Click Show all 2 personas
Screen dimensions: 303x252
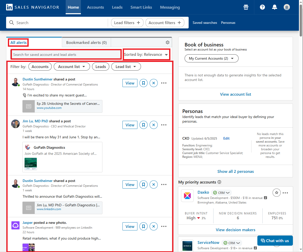(x=235, y=171)
